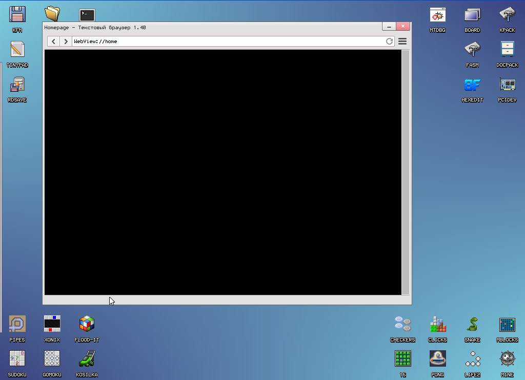Open the TINYPAD text editor
The height and width of the screenshot is (380, 525).
click(x=17, y=50)
